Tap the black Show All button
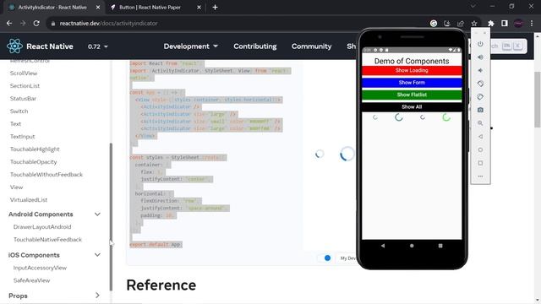The width and height of the screenshot is (541, 304). [412, 107]
